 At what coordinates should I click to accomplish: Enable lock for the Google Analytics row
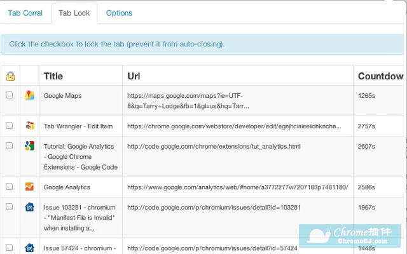[x=10, y=187]
